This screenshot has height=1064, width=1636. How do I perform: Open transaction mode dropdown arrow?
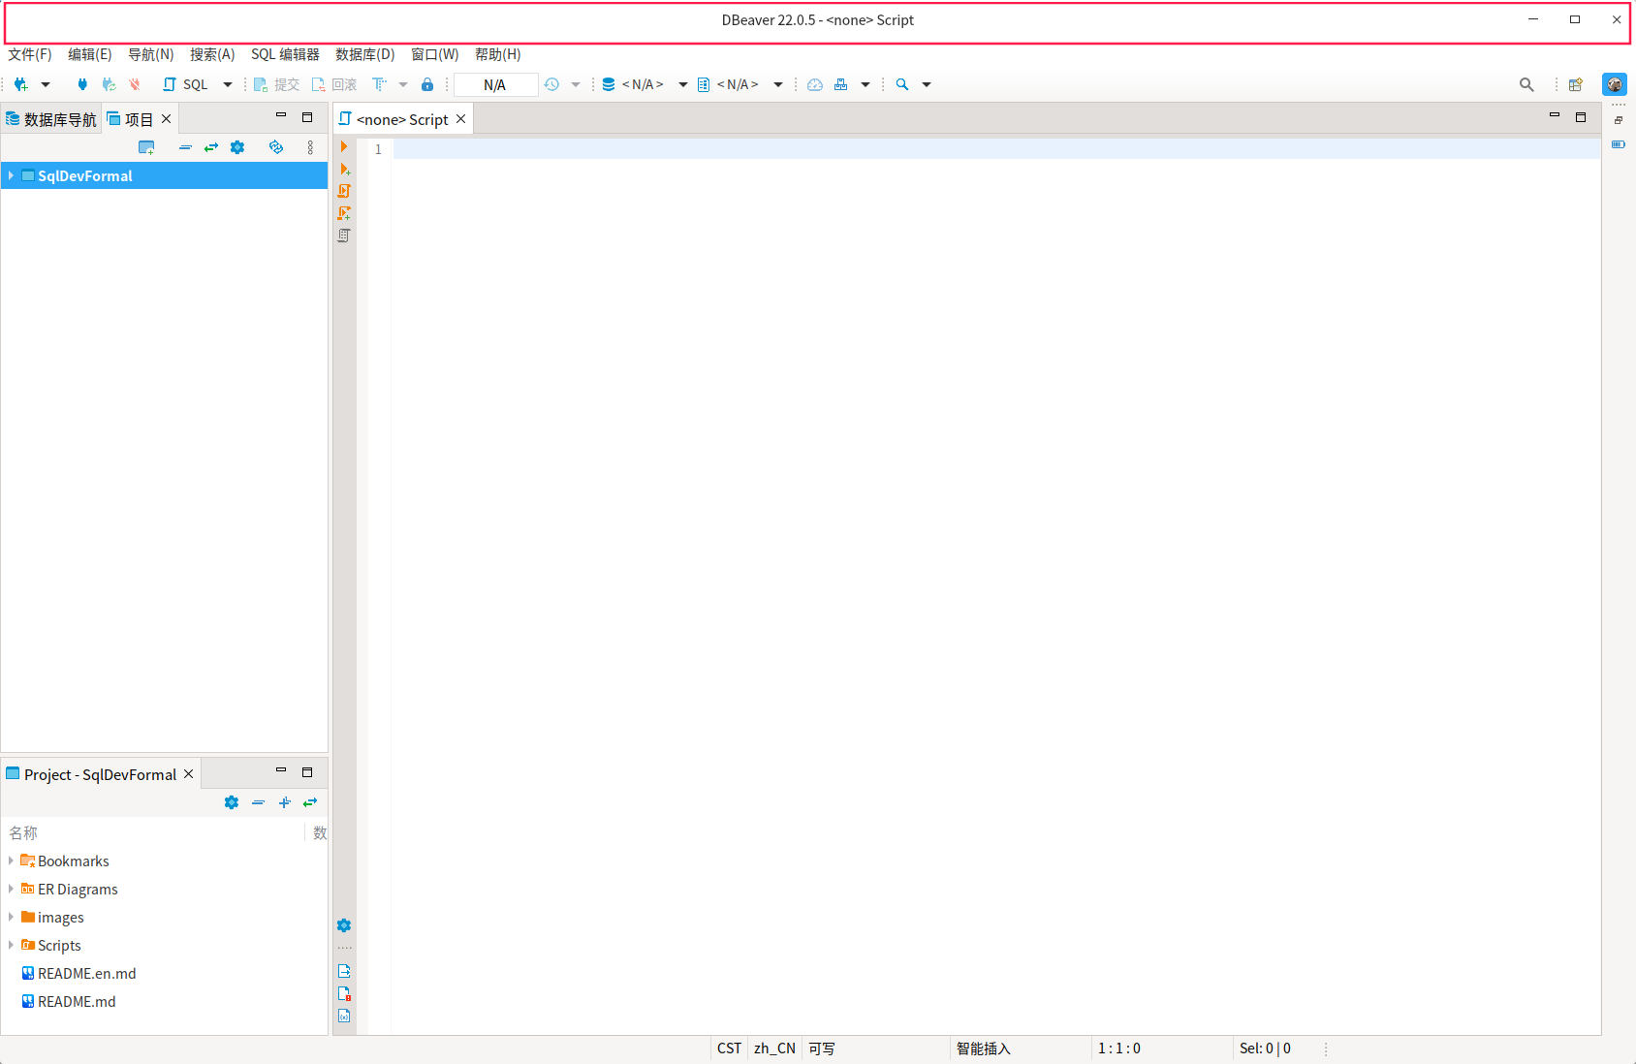click(403, 85)
